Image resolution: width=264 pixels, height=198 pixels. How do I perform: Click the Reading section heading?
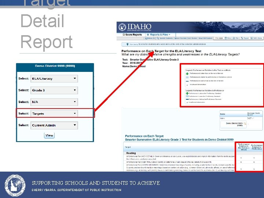coord(131,153)
